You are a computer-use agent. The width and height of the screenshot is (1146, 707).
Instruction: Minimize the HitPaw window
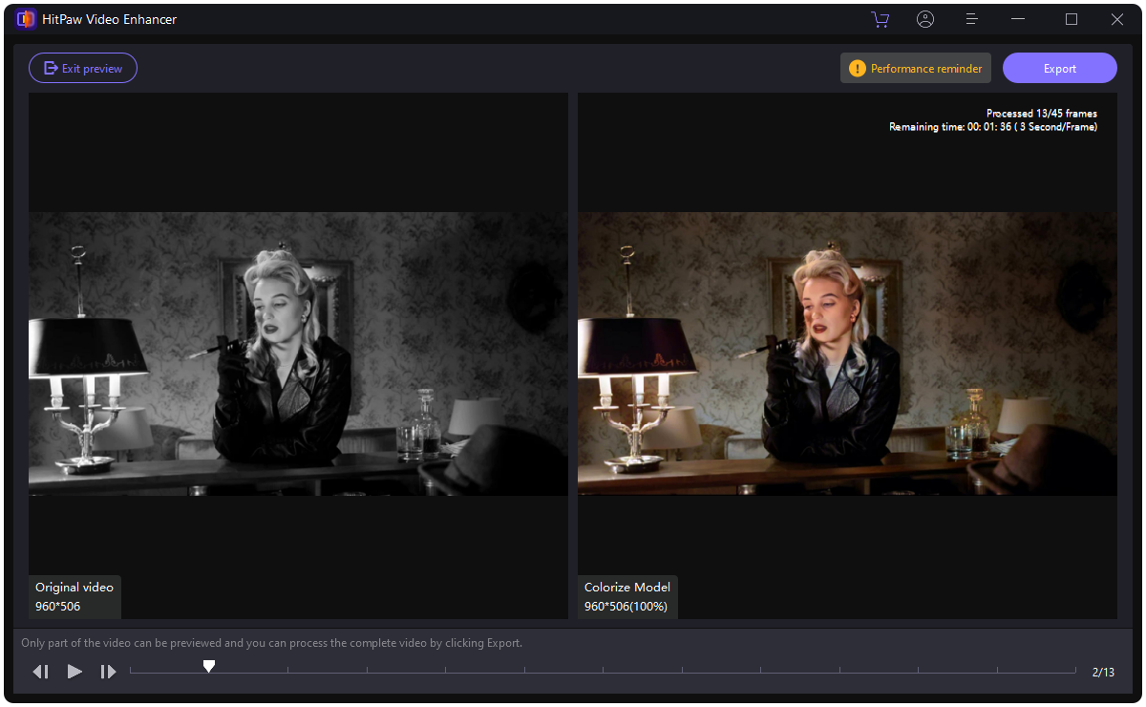[x=1018, y=19]
